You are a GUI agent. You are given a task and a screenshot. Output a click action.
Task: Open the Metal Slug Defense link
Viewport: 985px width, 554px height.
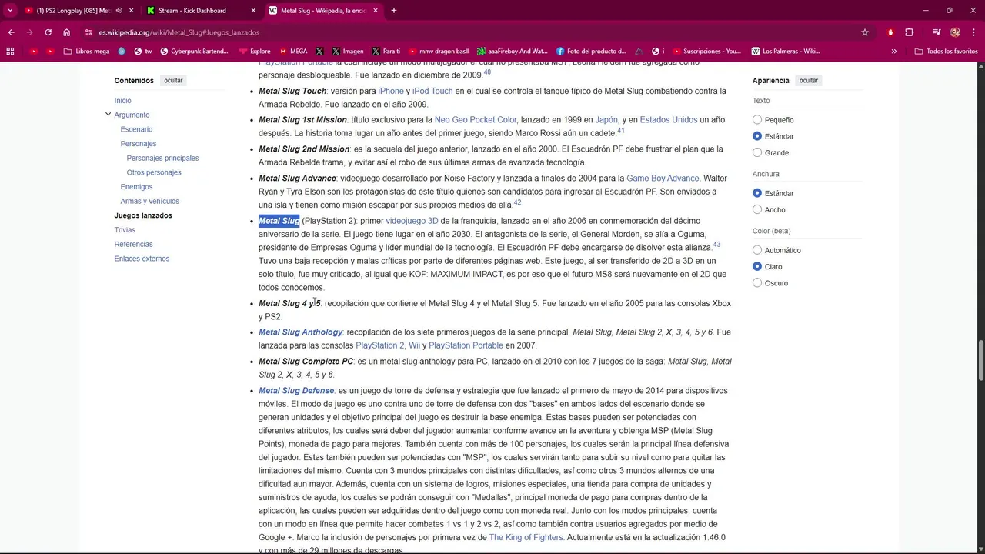click(x=296, y=391)
